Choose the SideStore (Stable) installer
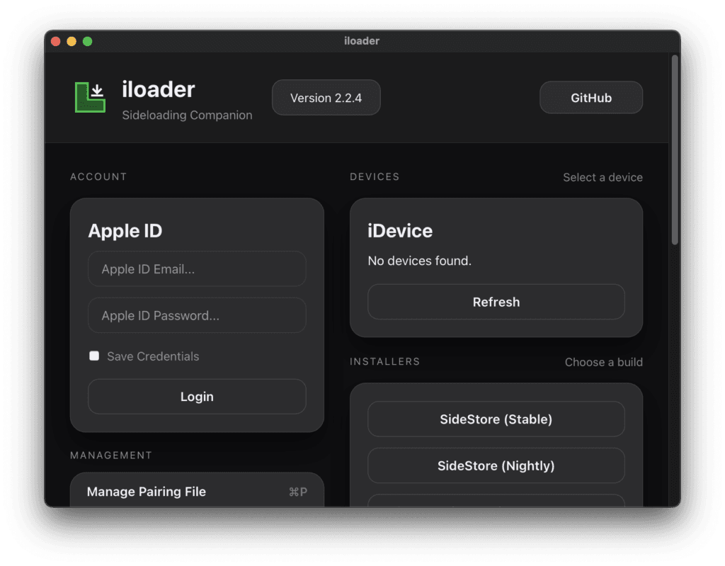The height and width of the screenshot is (566, 725). (x=496, y=419)
